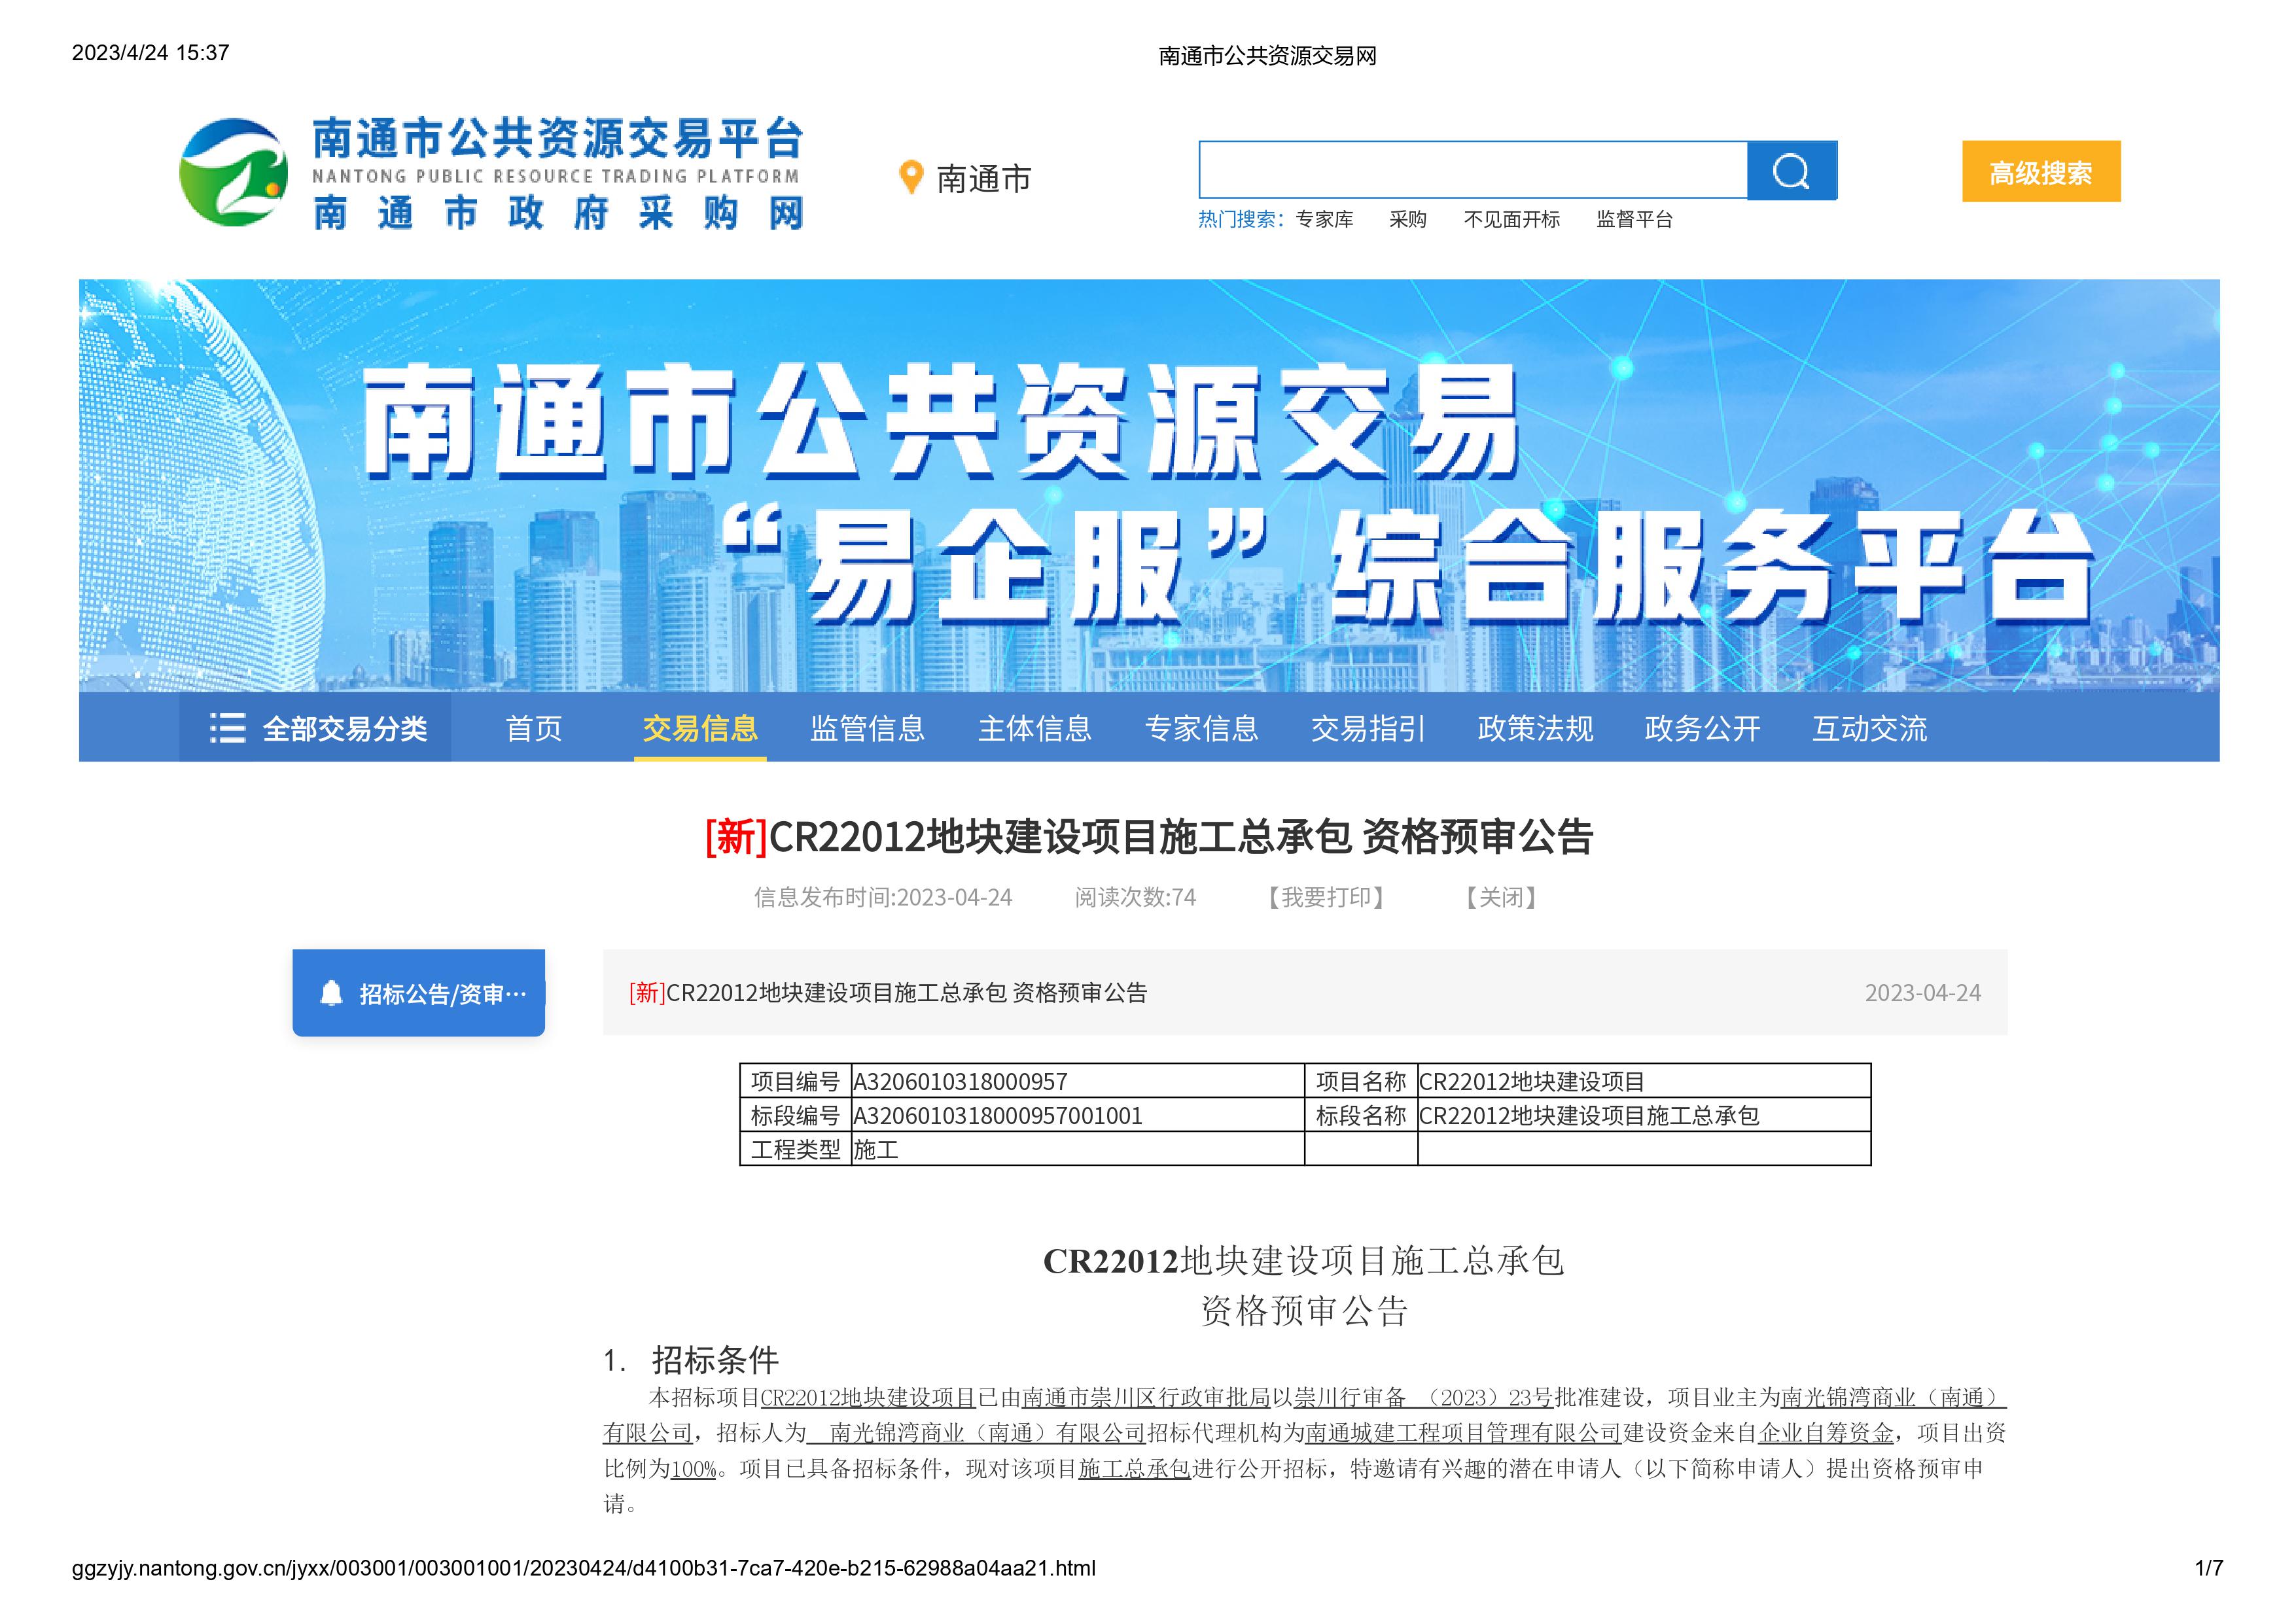This screenshot has width=2296, height=1622.
Task: Open 互动交流 in the navigation bar
Action: 1869,728
